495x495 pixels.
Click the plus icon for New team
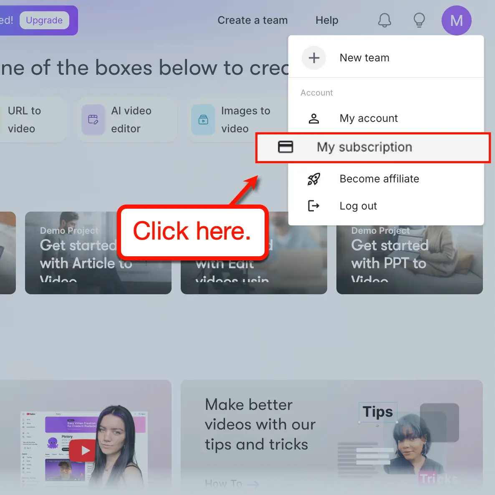314,58
